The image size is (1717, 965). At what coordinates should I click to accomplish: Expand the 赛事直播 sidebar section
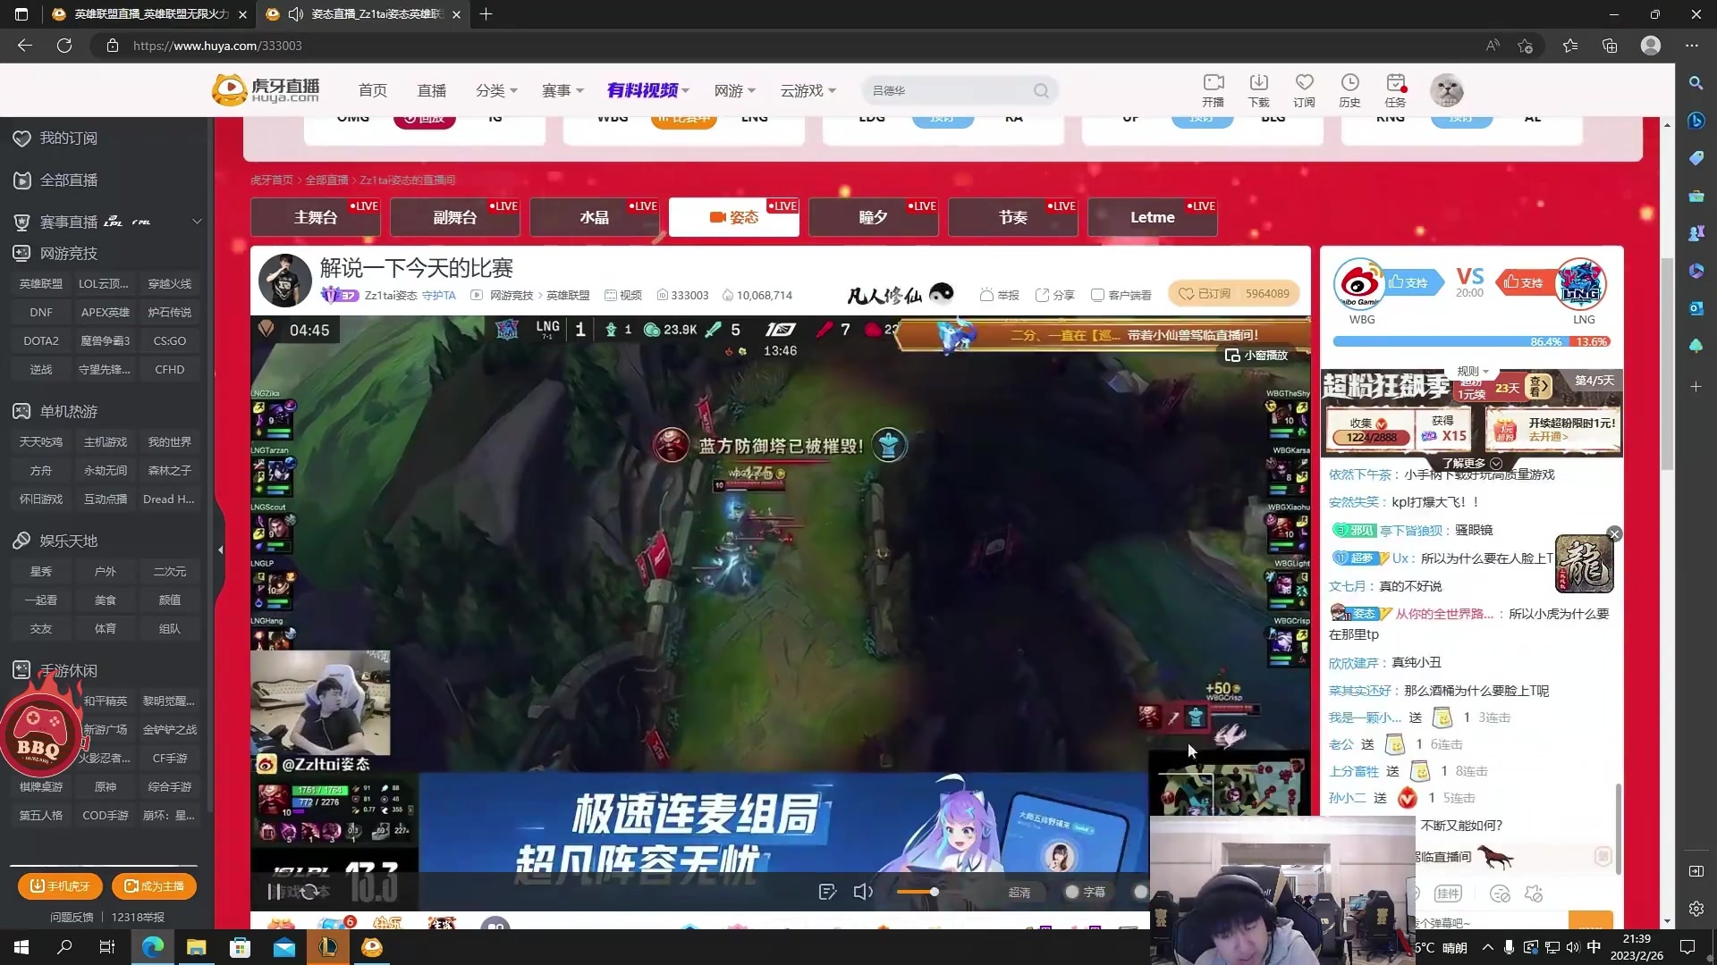(196, 222)
